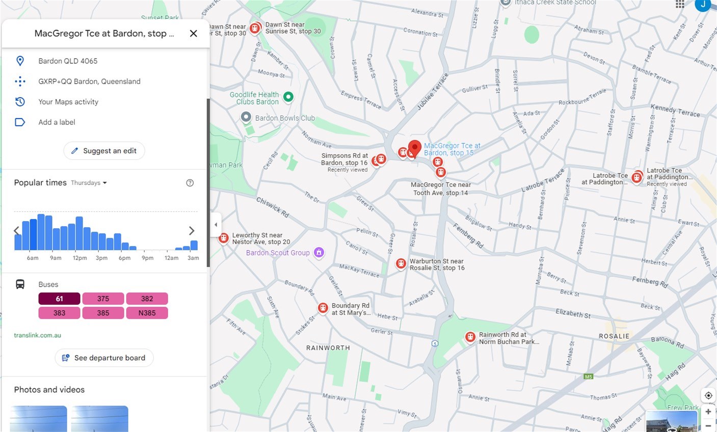Open the Google apps grid

[680, 4]
